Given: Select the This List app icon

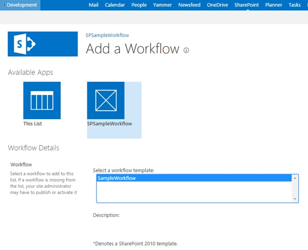Looking at the screenshot, I should coord(42,100).
